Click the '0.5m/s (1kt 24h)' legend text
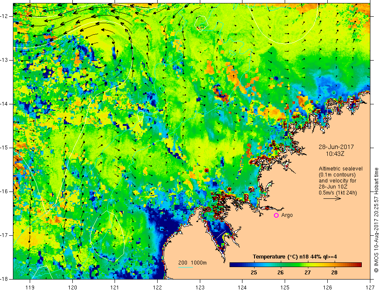Screen dimensions: 379x292 pyautogui.click(x=338, y=193)
